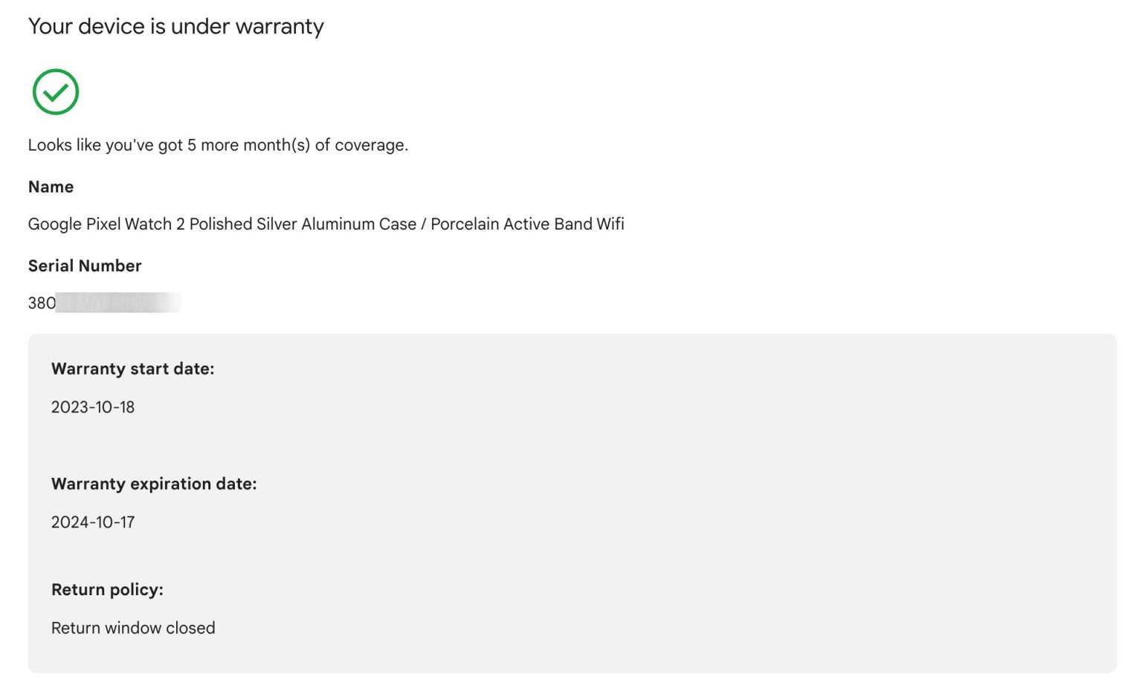This screenshot has width=1142, height=694.
Task: Click the word "closed" in return policy status
Action: [x=190, y=629]
